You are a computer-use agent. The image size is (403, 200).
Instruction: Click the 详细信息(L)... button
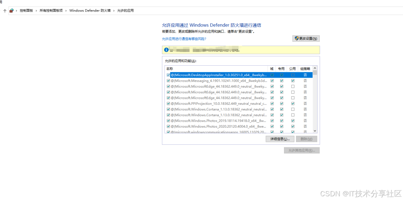[280, 139]
